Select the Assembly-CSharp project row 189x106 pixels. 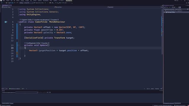pos(176,12)
